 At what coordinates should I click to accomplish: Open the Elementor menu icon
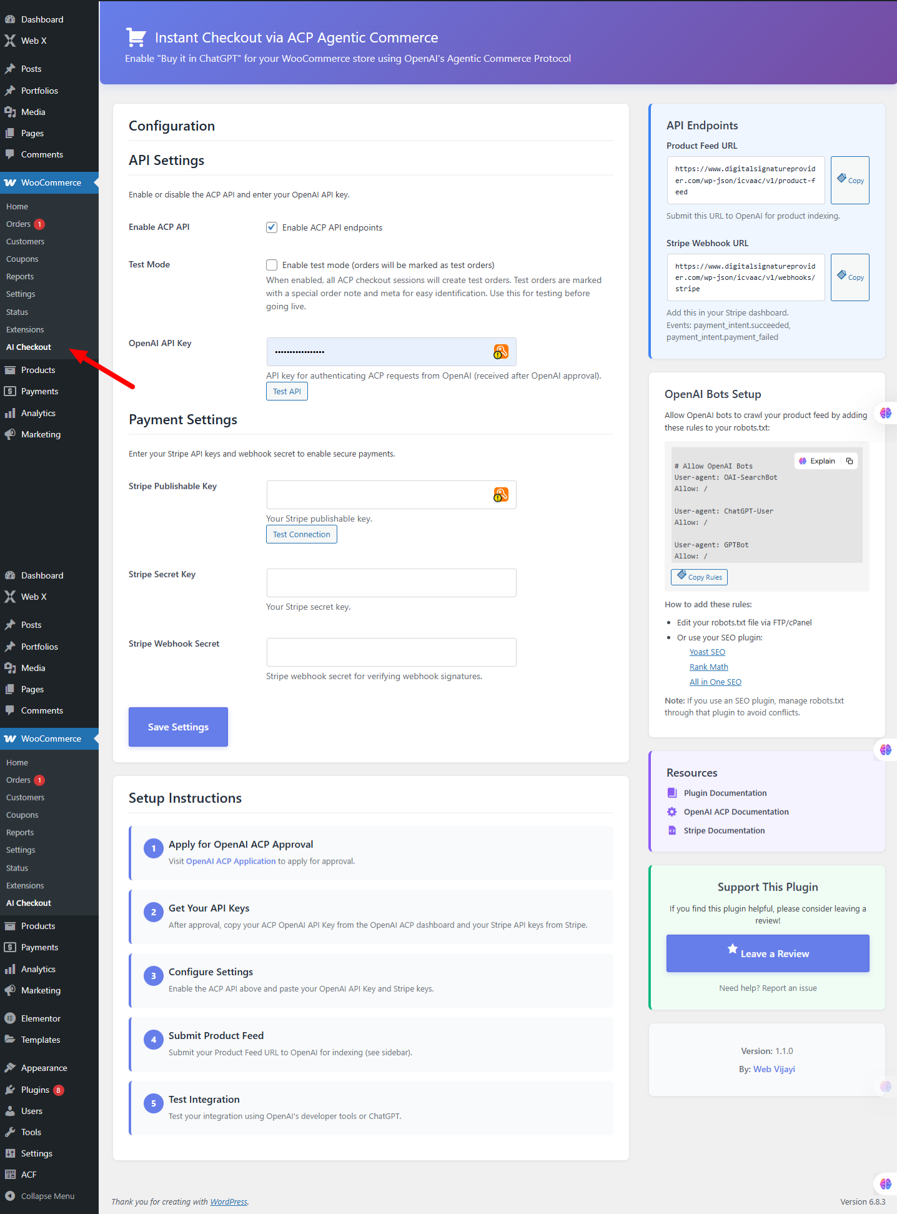(10, 1018)
